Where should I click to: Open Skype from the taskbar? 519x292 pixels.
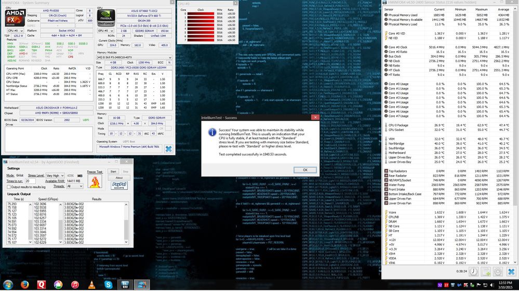coord(108,285)
